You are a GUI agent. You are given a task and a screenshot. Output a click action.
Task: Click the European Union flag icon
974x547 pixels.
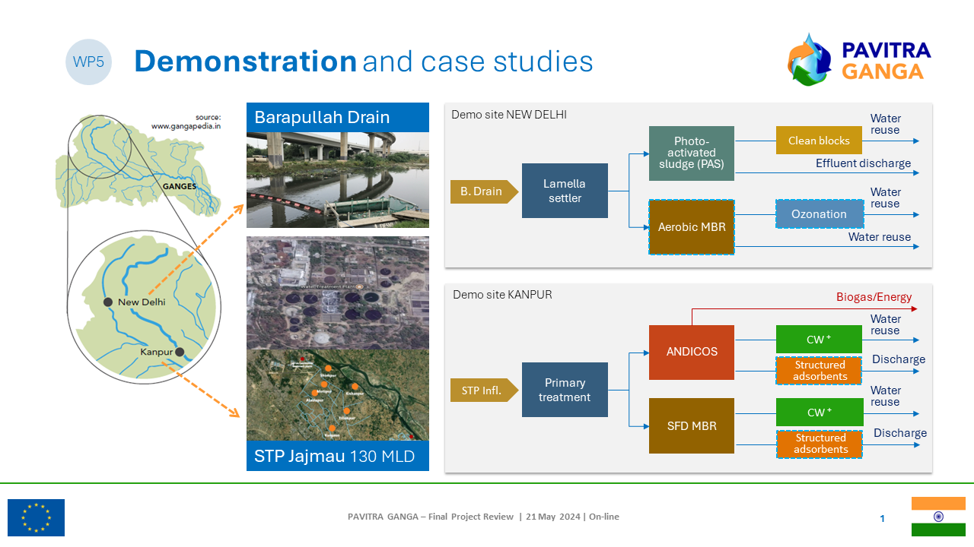pos(36,517)
